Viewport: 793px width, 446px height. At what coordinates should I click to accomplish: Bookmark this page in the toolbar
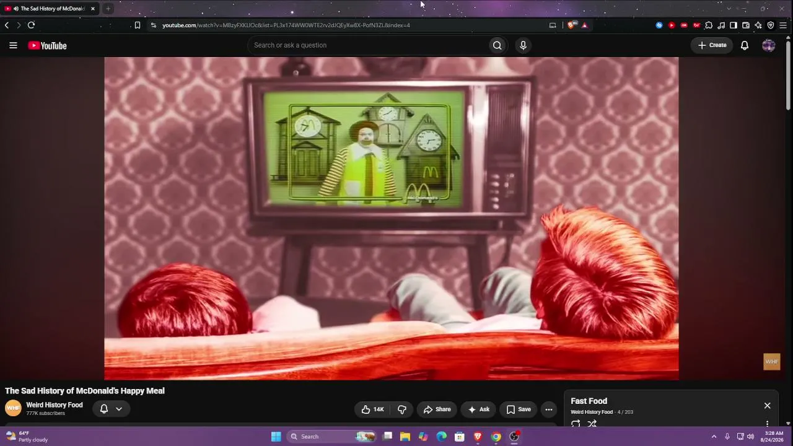(x=138, y=25)
